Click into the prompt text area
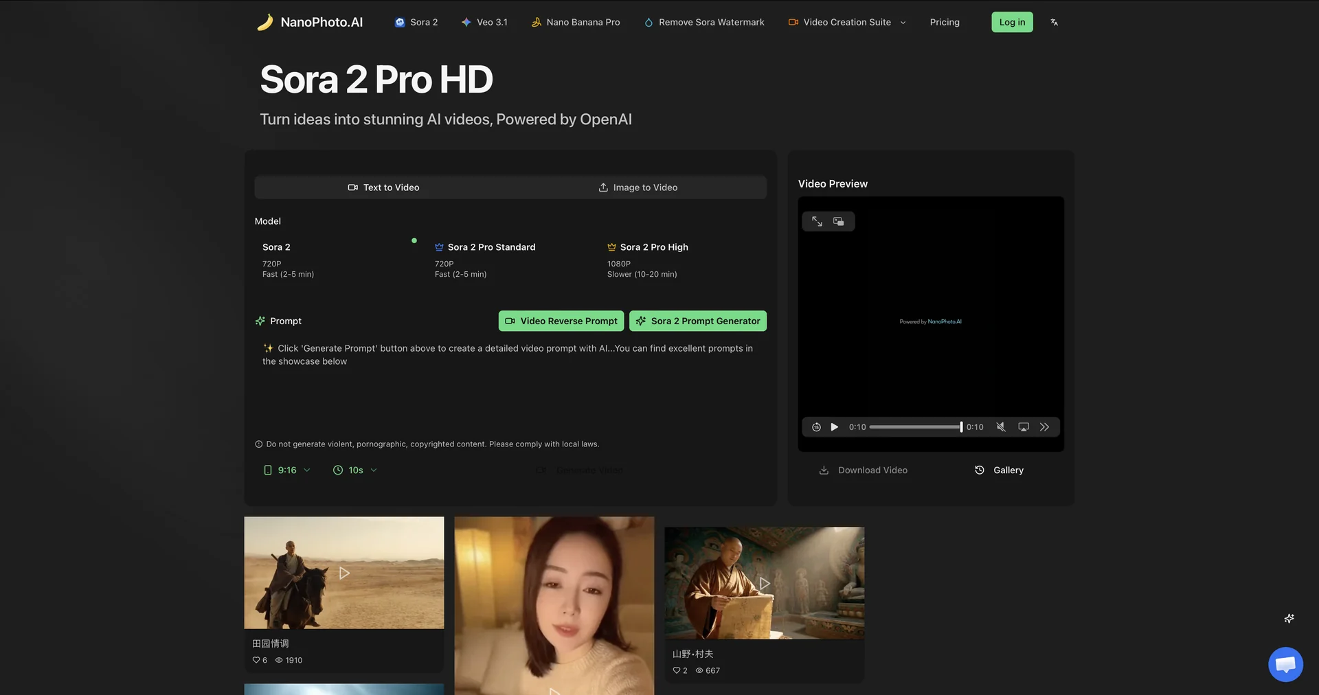 [x=510, y=385]
